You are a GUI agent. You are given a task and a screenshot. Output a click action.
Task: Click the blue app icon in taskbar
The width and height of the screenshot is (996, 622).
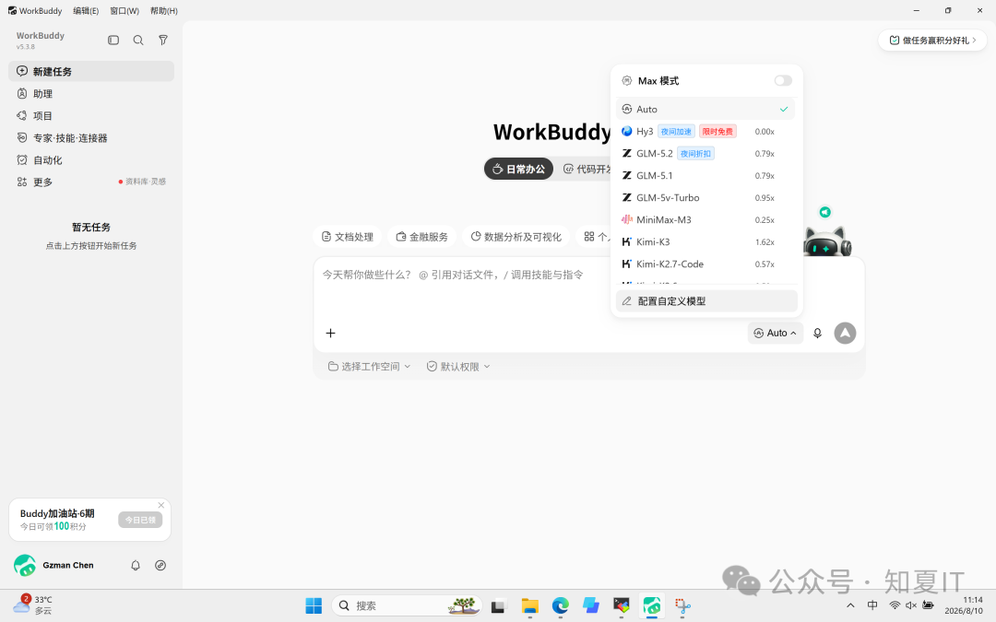pos(591,605)
